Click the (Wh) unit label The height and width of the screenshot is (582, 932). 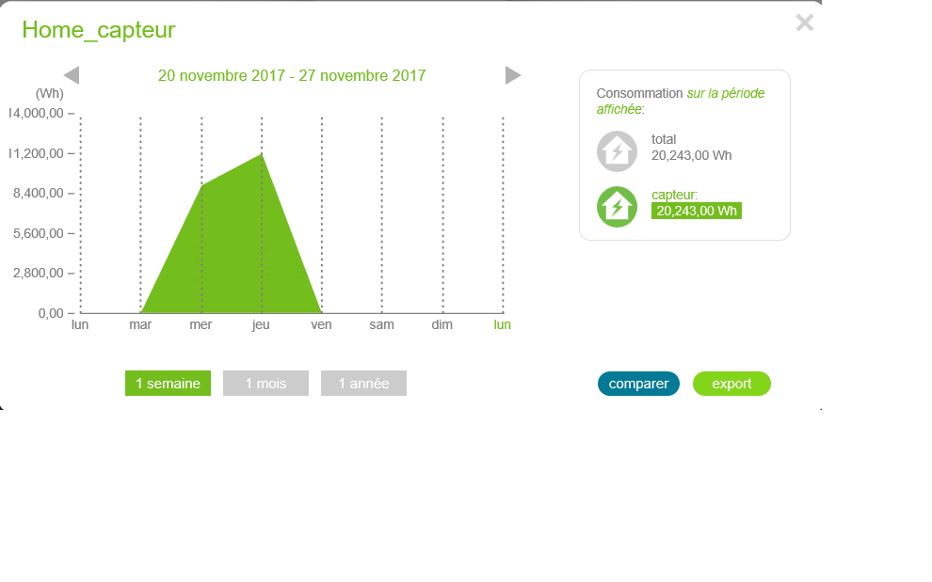click(x=49, y=94)
